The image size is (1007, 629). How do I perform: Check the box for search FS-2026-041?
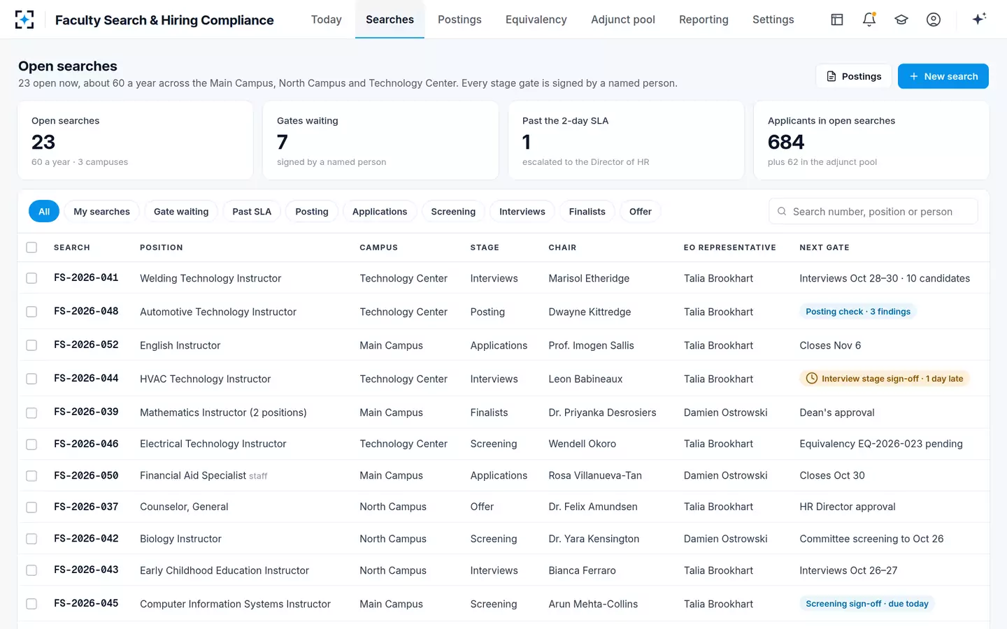click(31, 278)
